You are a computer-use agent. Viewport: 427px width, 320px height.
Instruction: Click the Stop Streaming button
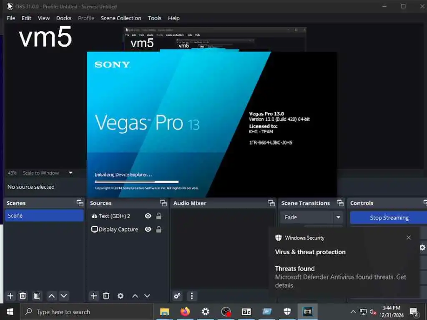[389, 217]
